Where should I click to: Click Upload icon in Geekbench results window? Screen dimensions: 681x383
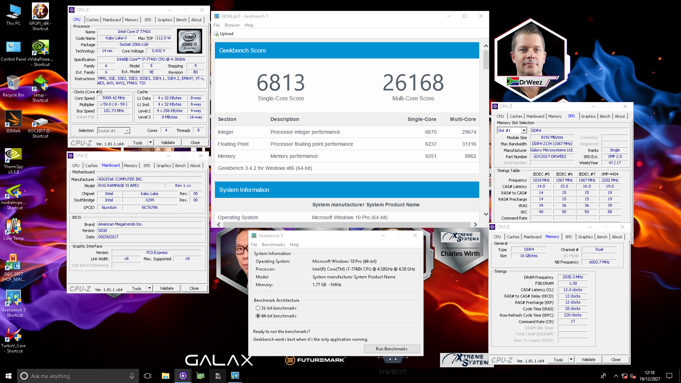[x=216, y=34]
